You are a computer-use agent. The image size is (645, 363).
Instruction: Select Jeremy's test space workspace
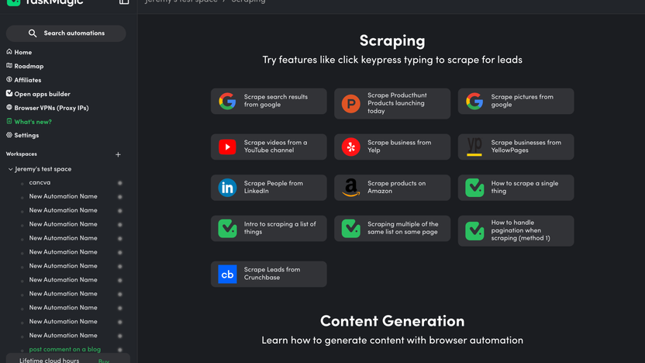tap(43, 169)
